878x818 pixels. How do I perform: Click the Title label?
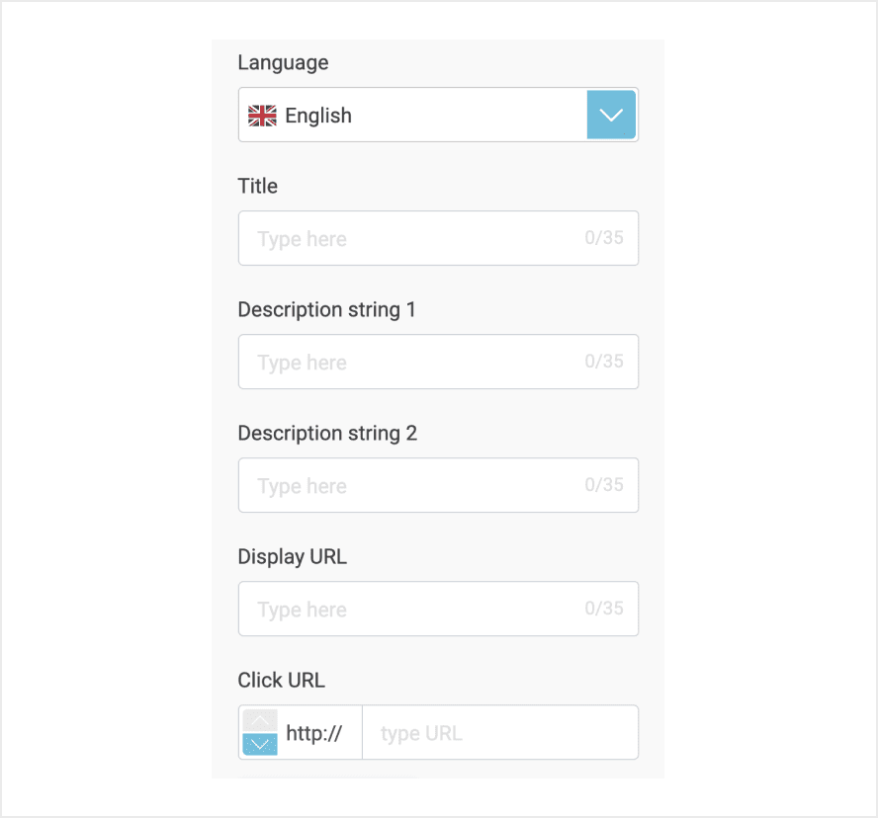pos(257,186)
